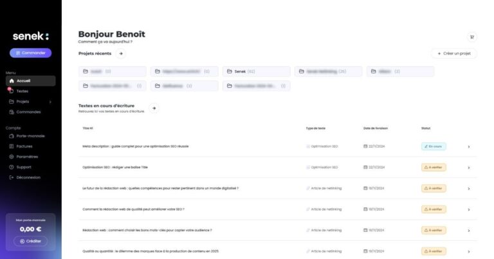The image size is (494, 259).
Task: Click À vérifier badge for 'Le futur' row
Action: 434,188
